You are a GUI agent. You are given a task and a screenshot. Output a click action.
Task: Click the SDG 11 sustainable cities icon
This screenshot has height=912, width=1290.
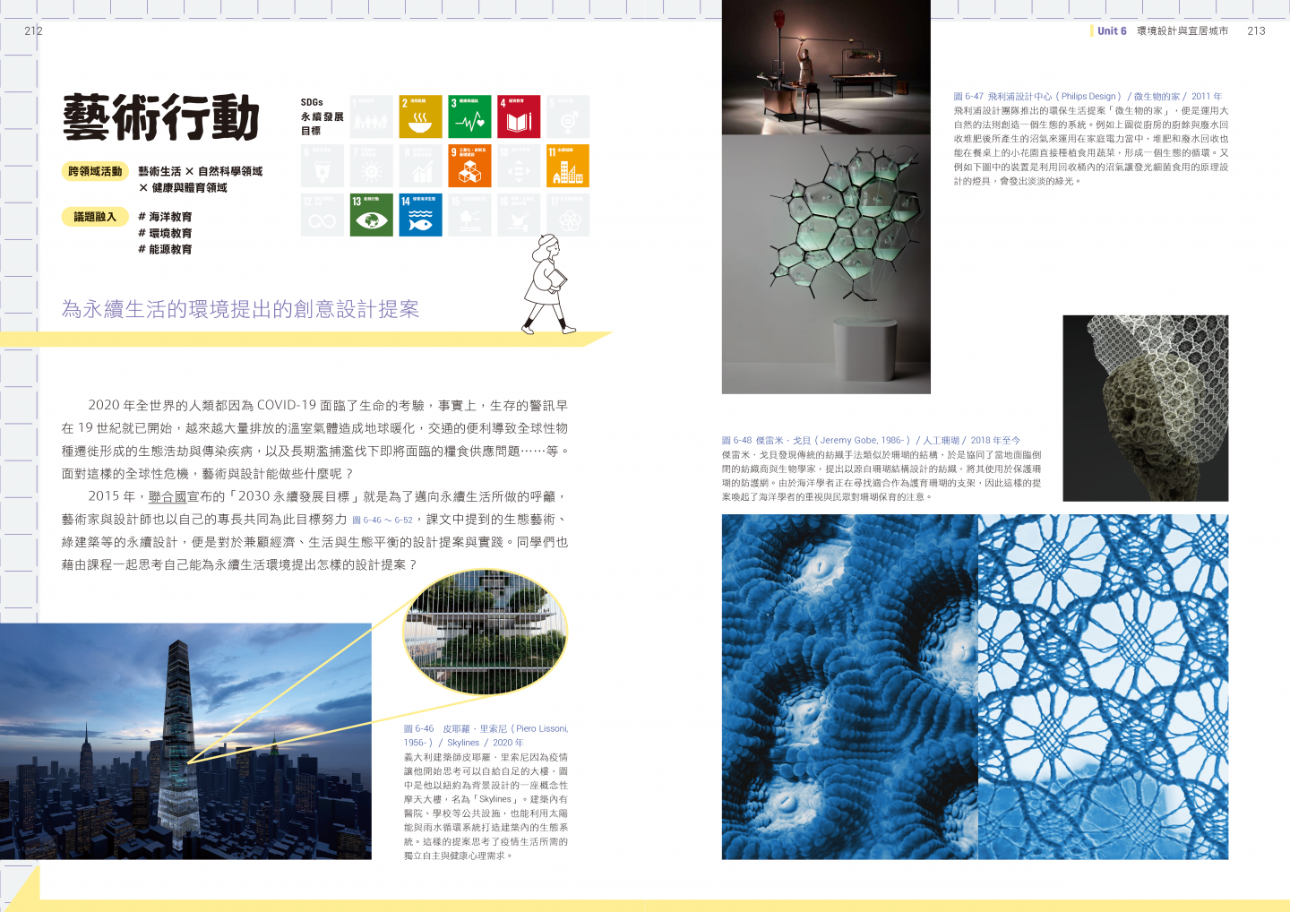click(x=568, y=166)
